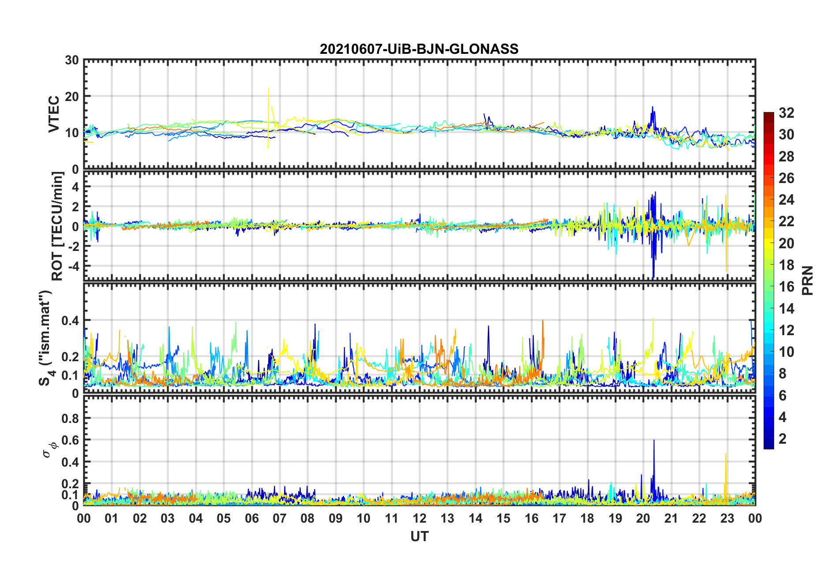
Task: Click the PRN colorbar gradient strip
Action: (769, 280)
